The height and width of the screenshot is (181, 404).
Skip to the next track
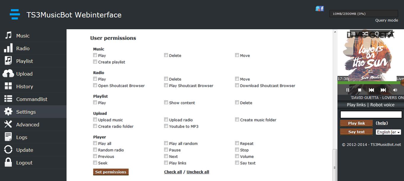click(x=383, y=90)
